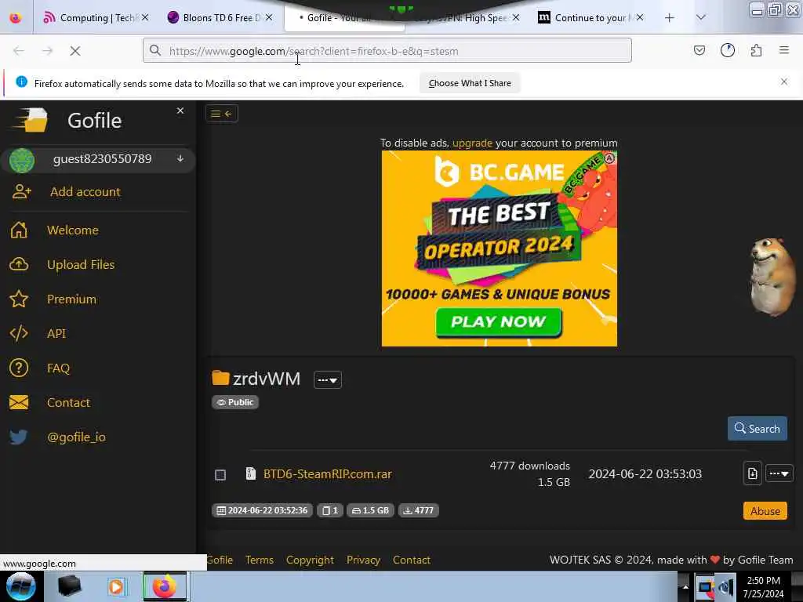Screen dimensions: 803x602
Task: Click PLAY NOW on BC.GAME ad
Action: pyautogui.click(x=498, y=322)
